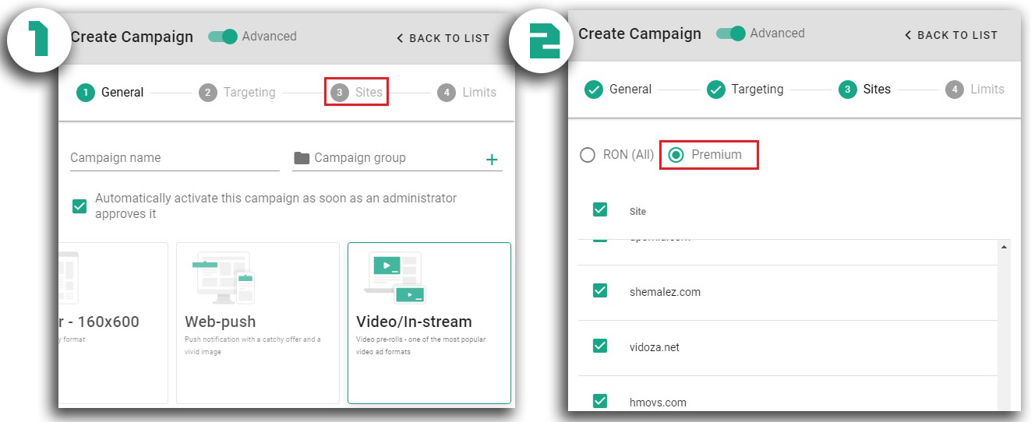This screenshot has height=422, width=1031.
Task: Toggle the Advanced switch in left panel
Action: (x=223, y=37)
